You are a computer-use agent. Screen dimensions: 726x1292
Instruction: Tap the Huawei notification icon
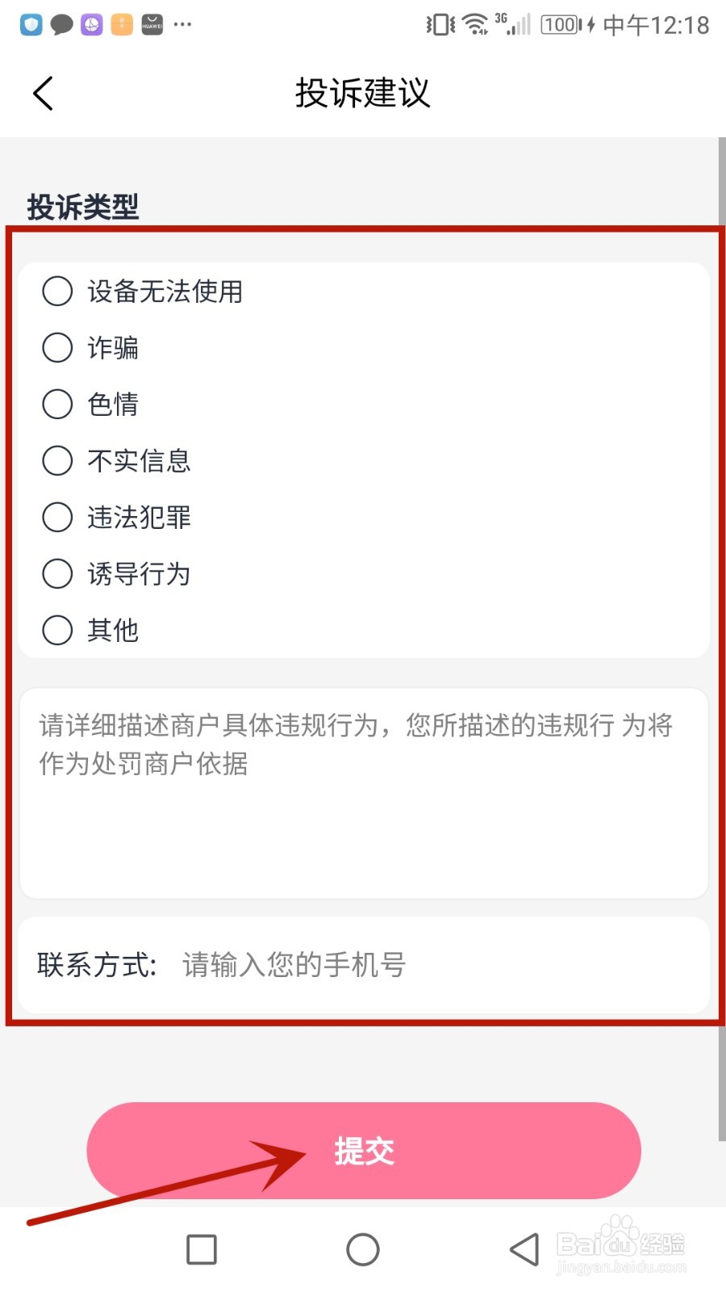coord(152,25)
